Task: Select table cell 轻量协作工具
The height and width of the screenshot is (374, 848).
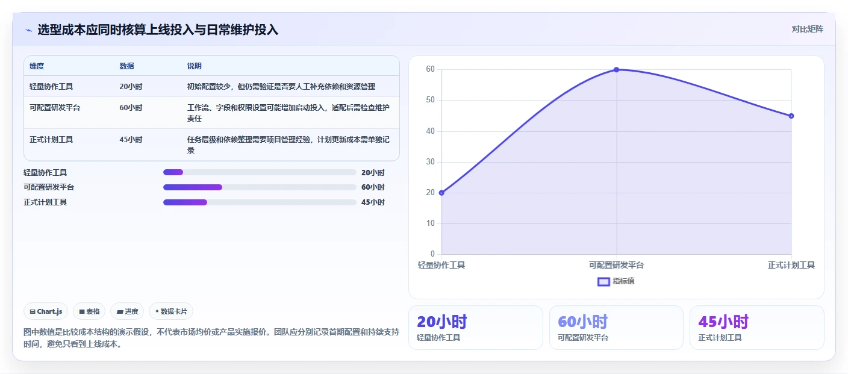Action: [51, 87]
